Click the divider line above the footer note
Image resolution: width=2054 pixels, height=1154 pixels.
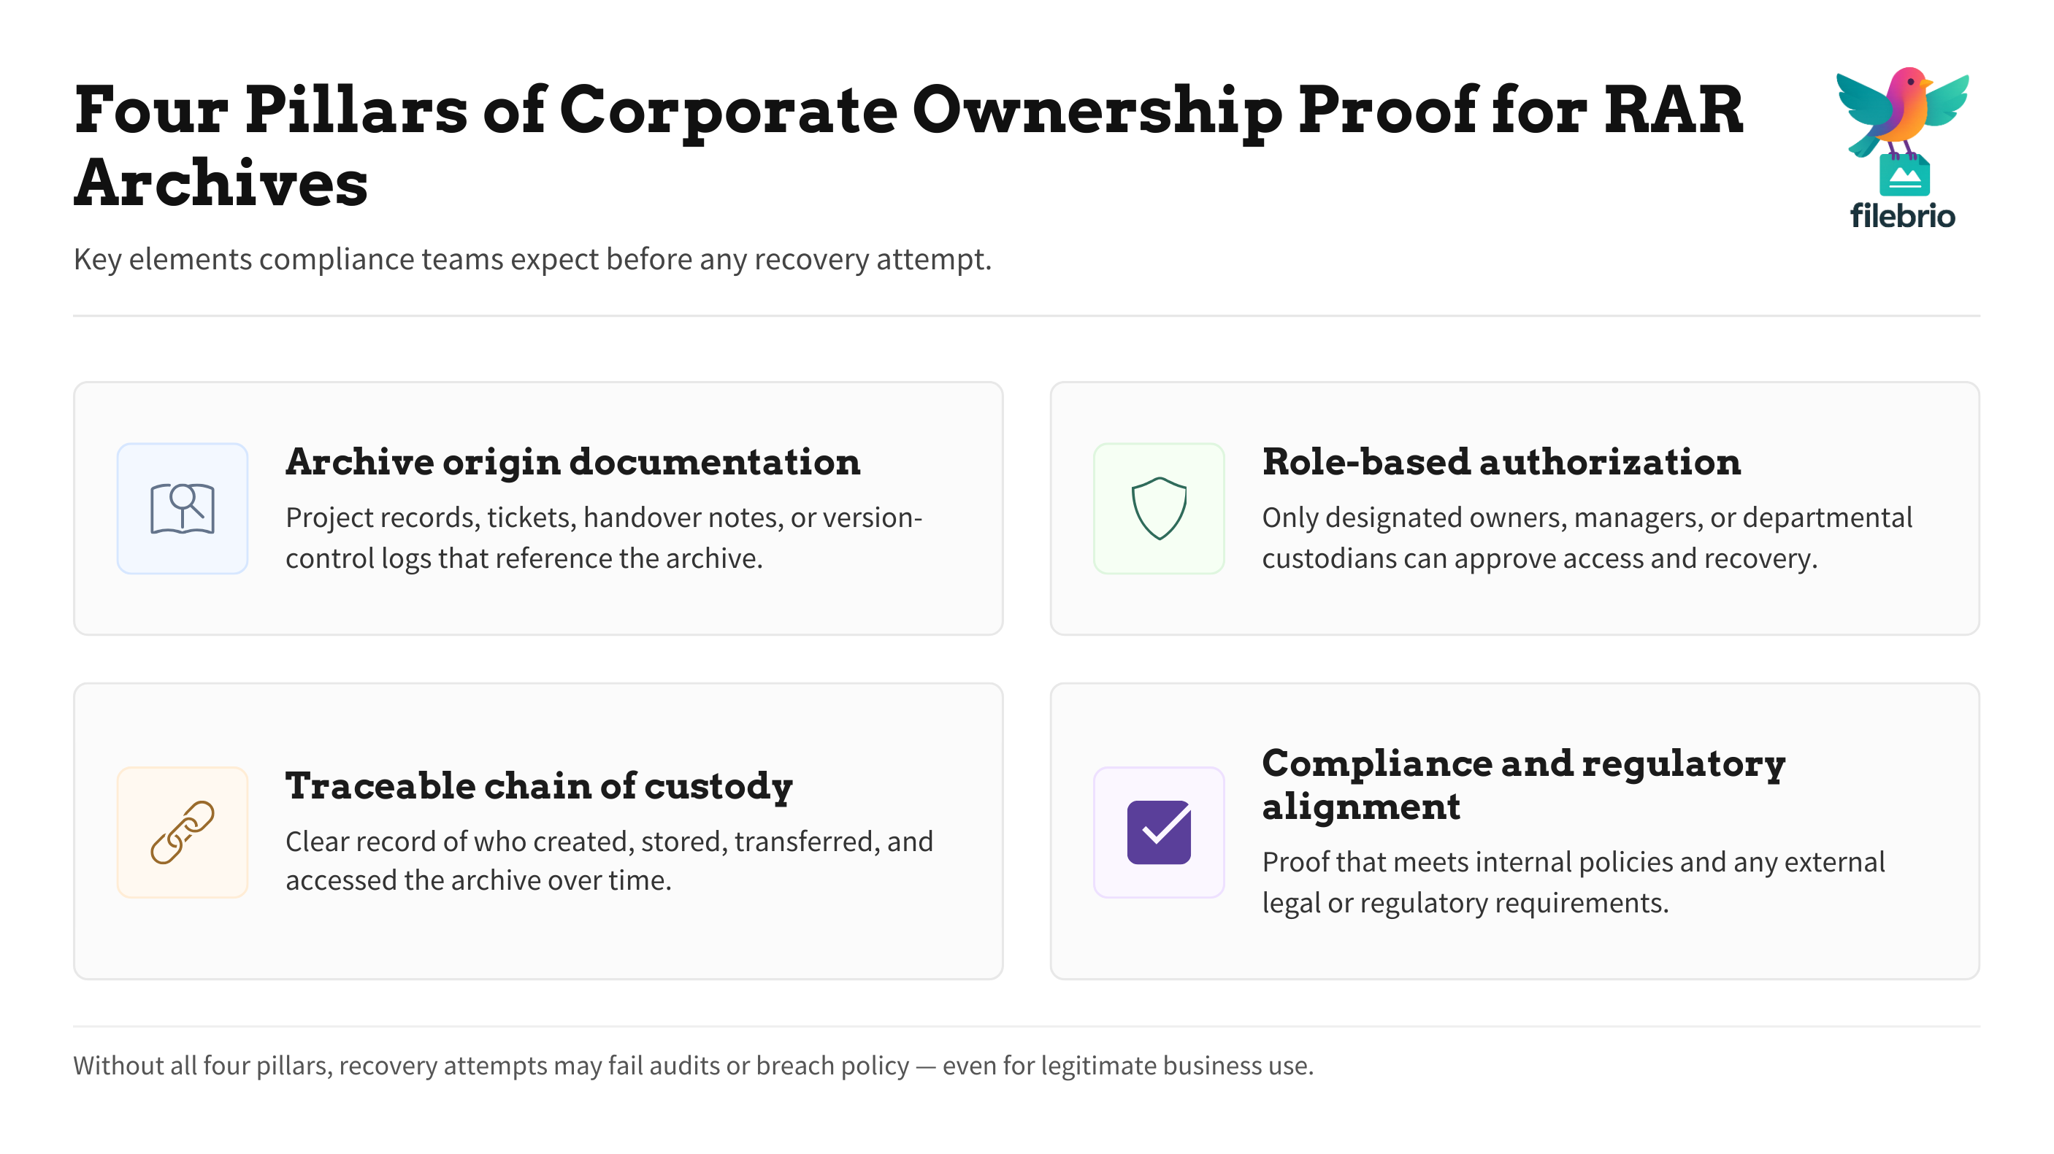[1026, 1026]
